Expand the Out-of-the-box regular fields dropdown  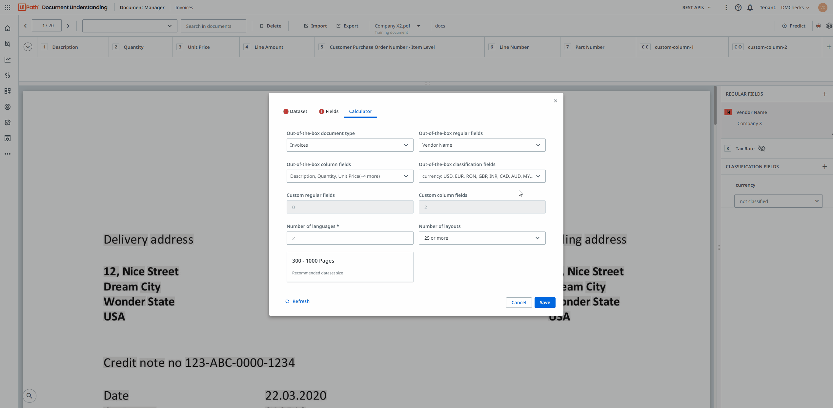(539, 145)
